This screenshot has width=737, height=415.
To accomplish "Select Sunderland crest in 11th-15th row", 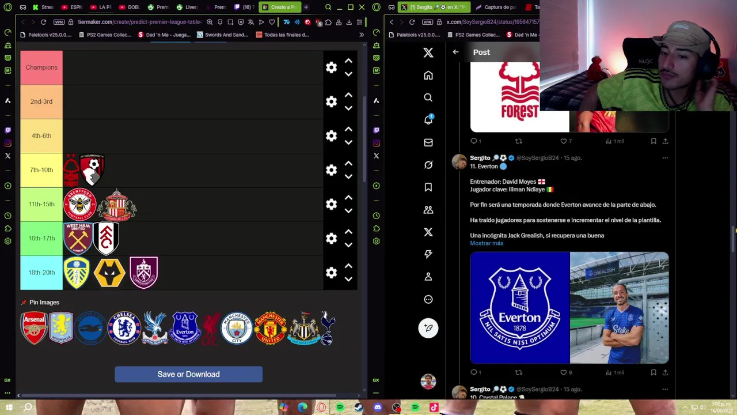I will click(117, 205).
